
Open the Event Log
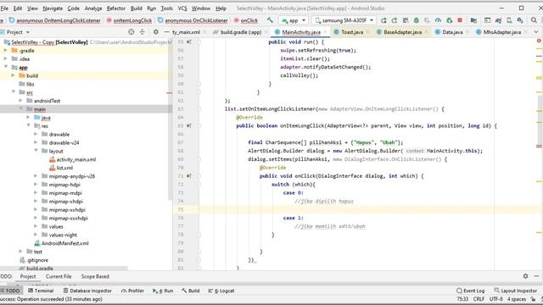[471, 291]
